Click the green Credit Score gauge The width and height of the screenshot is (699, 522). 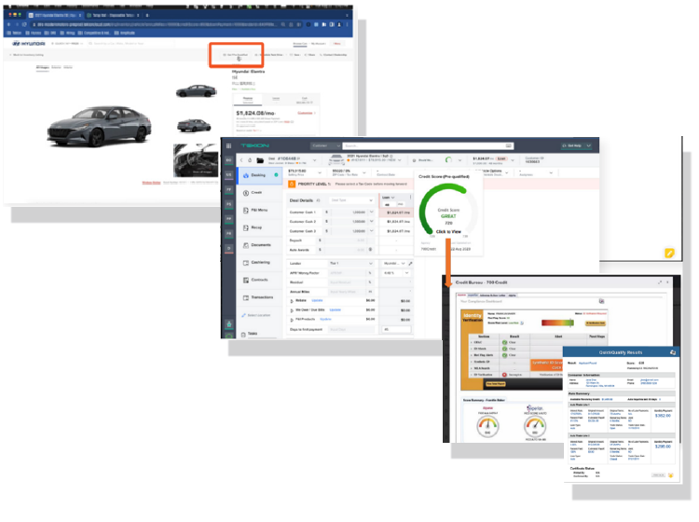[x=447, y=210]
